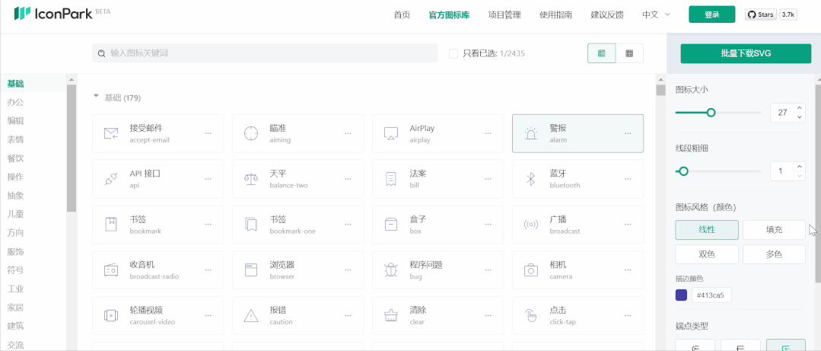
Task: Select 表情 category in sidebar
Action: pyautogui.click(x=15, y=139)
